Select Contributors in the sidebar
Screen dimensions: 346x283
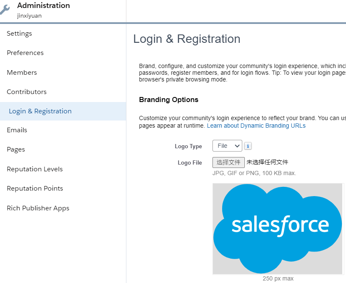[27, 92]
